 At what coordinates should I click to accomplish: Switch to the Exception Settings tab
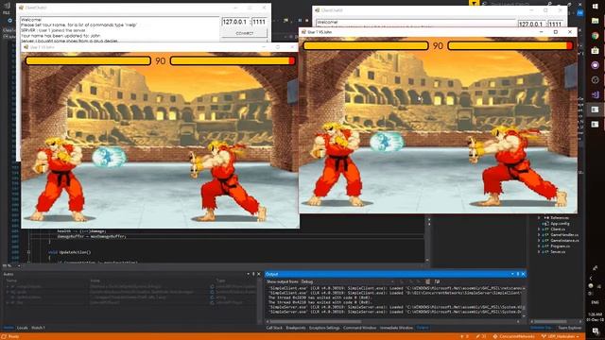(x=324, y=328)
